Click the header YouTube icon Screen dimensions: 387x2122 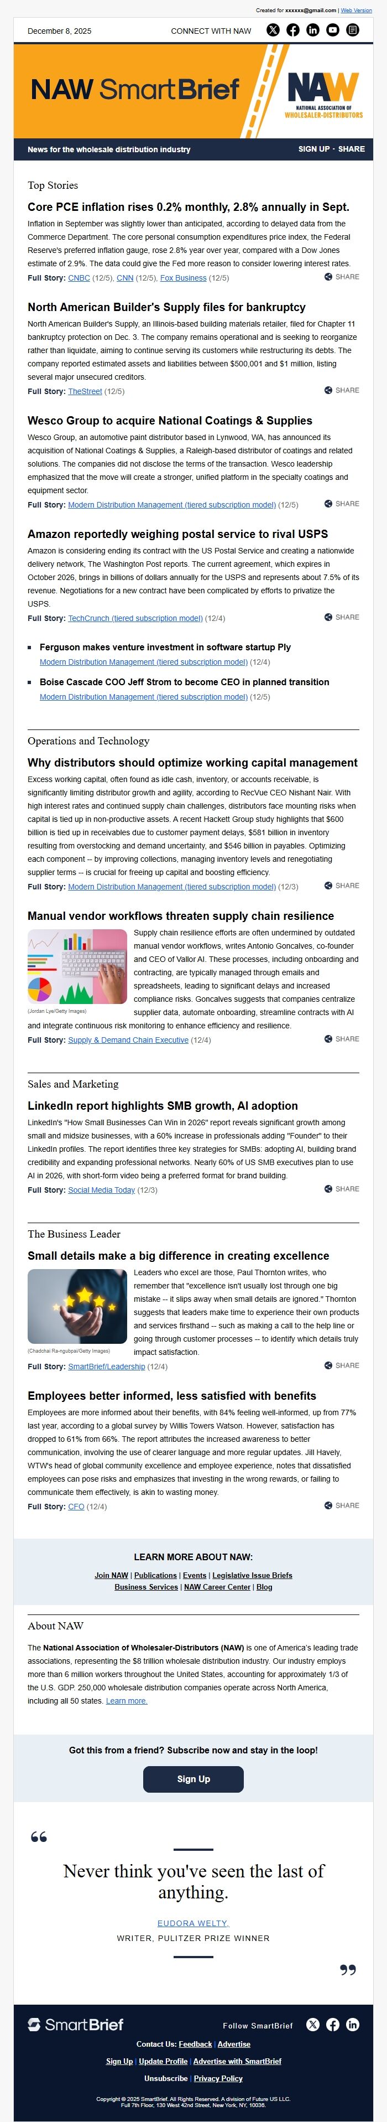point(333,30)
